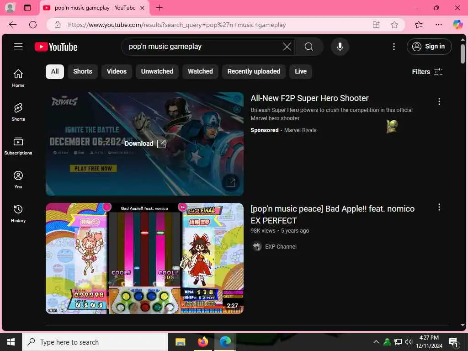
Task: Open Edge settings and more menu
Action: (x=439, y=25)
